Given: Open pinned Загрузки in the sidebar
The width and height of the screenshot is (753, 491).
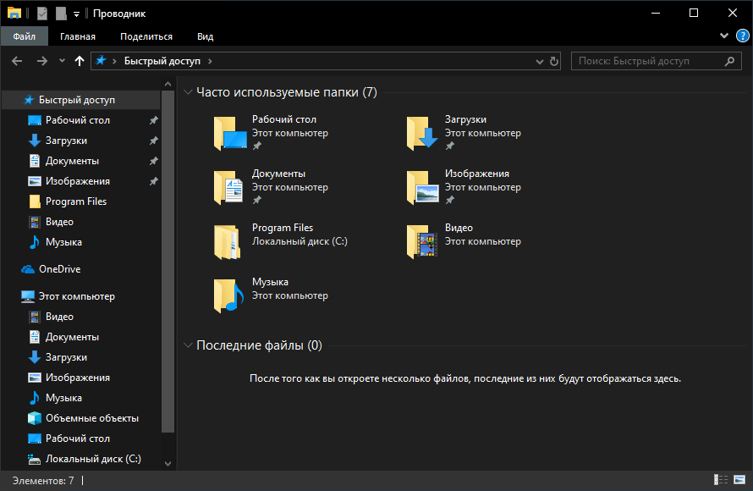Looking at the screenshot, I should pos(66,141).
